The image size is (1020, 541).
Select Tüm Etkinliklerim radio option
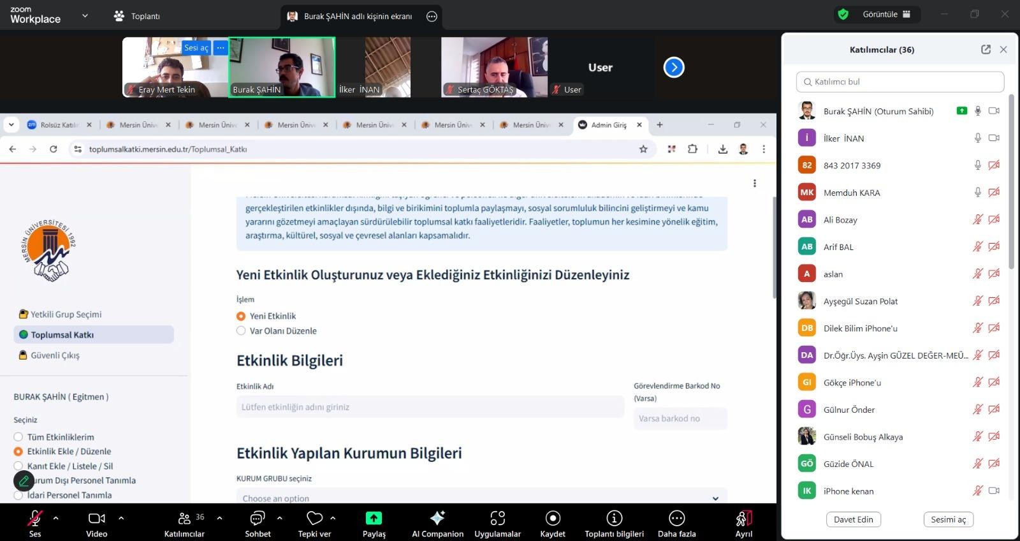(x=18, y=437)
